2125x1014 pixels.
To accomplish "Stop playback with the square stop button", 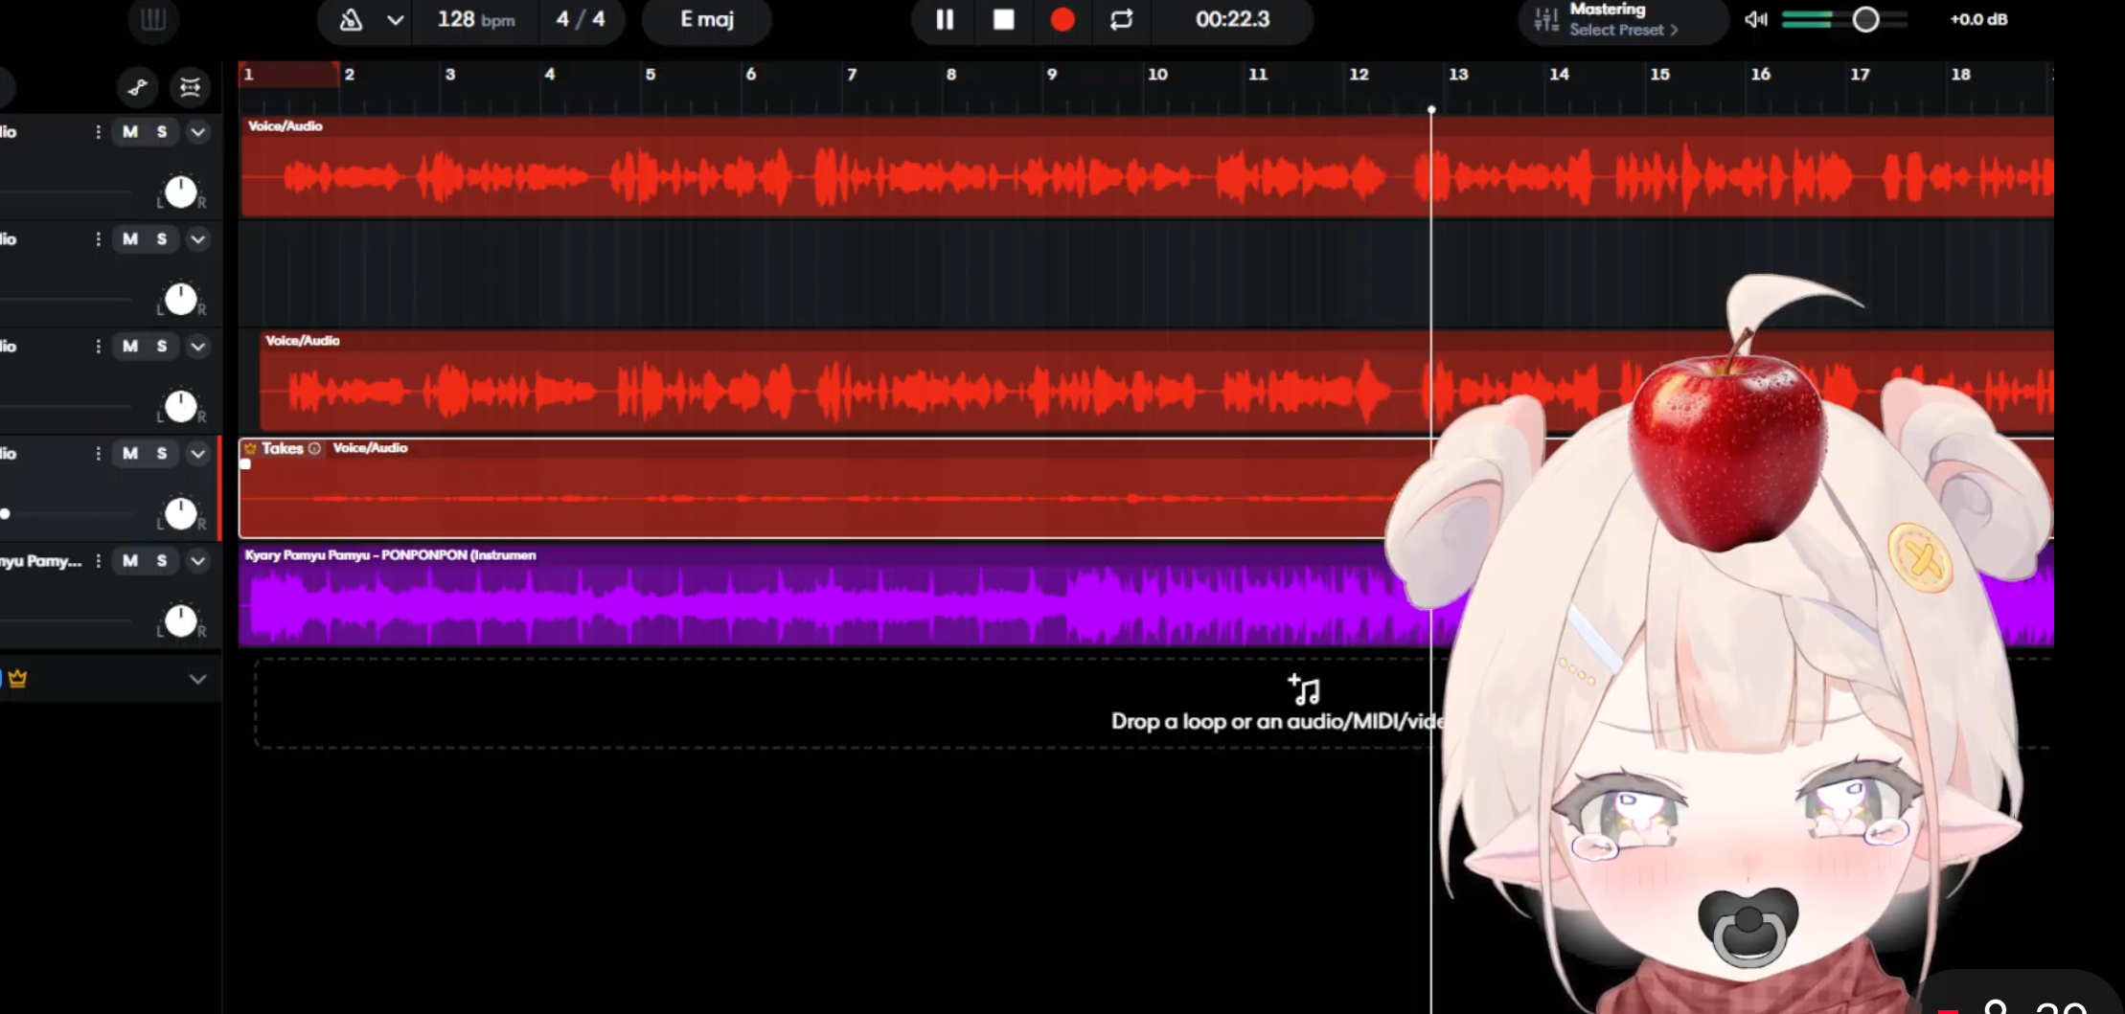I will coord(1003,19).
